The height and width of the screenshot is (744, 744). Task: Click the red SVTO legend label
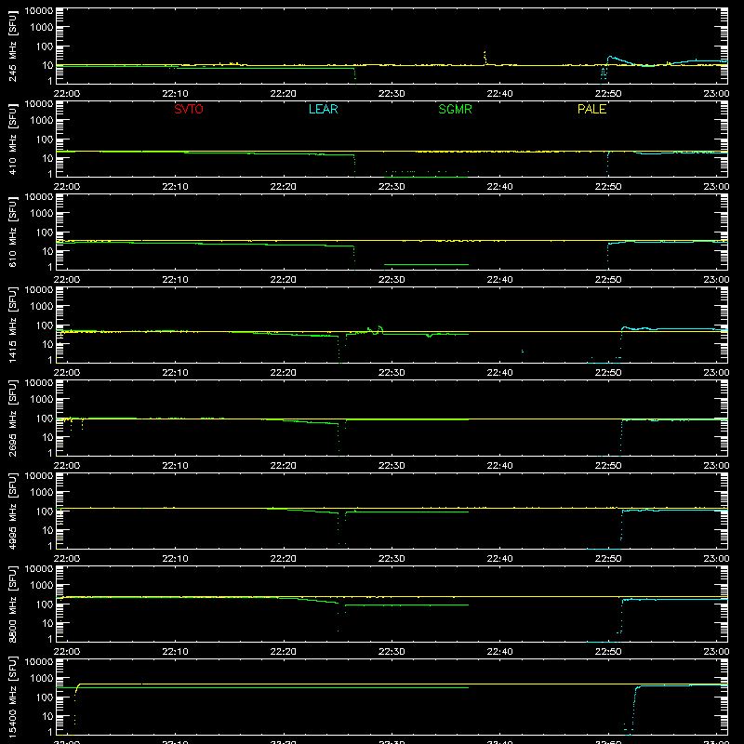click(x=189, y=109)
